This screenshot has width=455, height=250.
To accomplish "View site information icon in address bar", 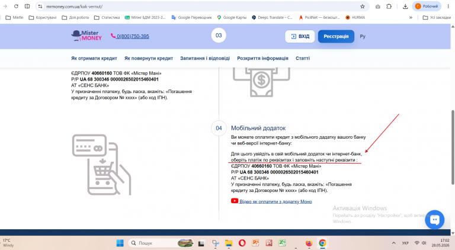I will click(x=40, y=7).
